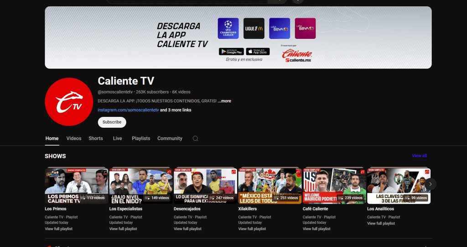The height and width of the screenshot is (247, 467).
Task: Open the Los Analíticos playlist thumbnail
Action: click(x=399, y=185)
